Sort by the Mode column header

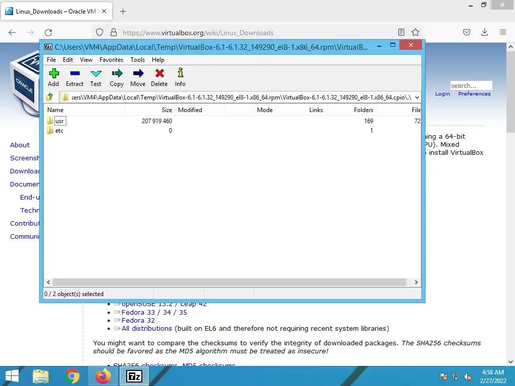point(250,110)
